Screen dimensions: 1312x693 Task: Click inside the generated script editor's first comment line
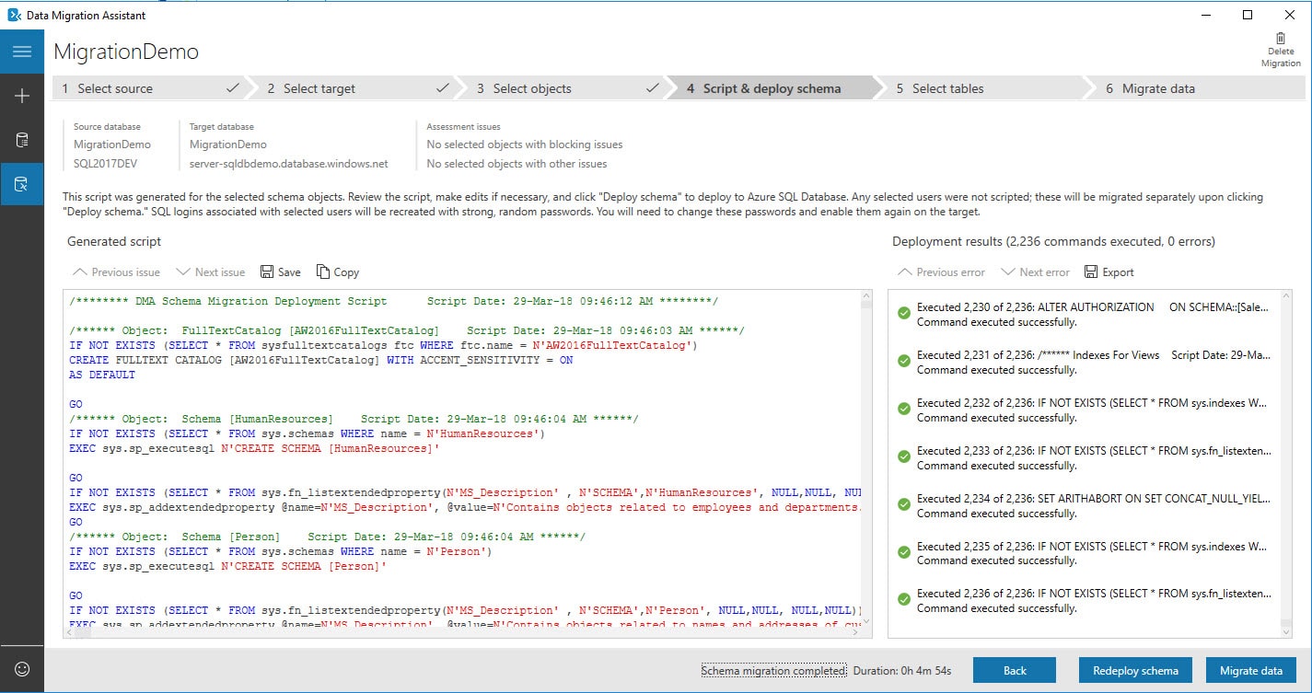pyautogui.click(x=393, y=301)
